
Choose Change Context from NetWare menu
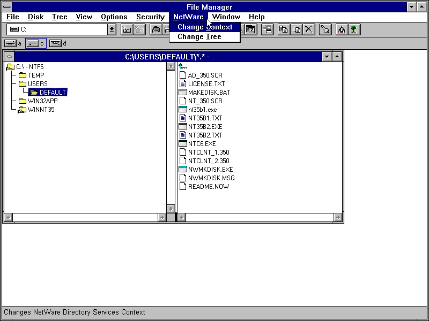coord(205,27)
